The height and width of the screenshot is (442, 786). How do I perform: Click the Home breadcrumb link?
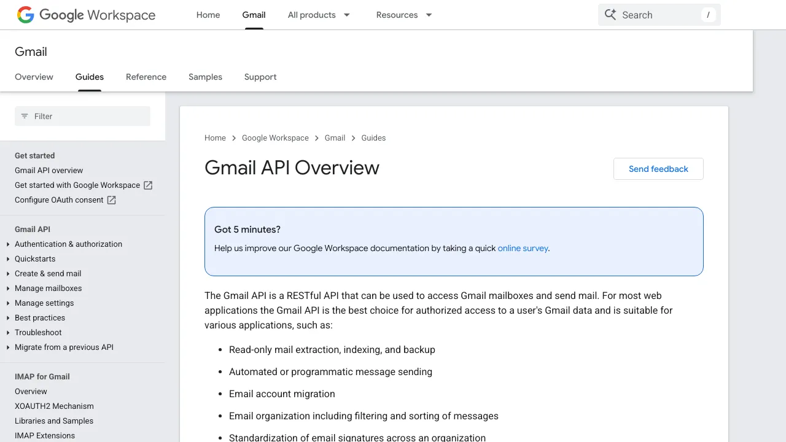coord(215,138)
